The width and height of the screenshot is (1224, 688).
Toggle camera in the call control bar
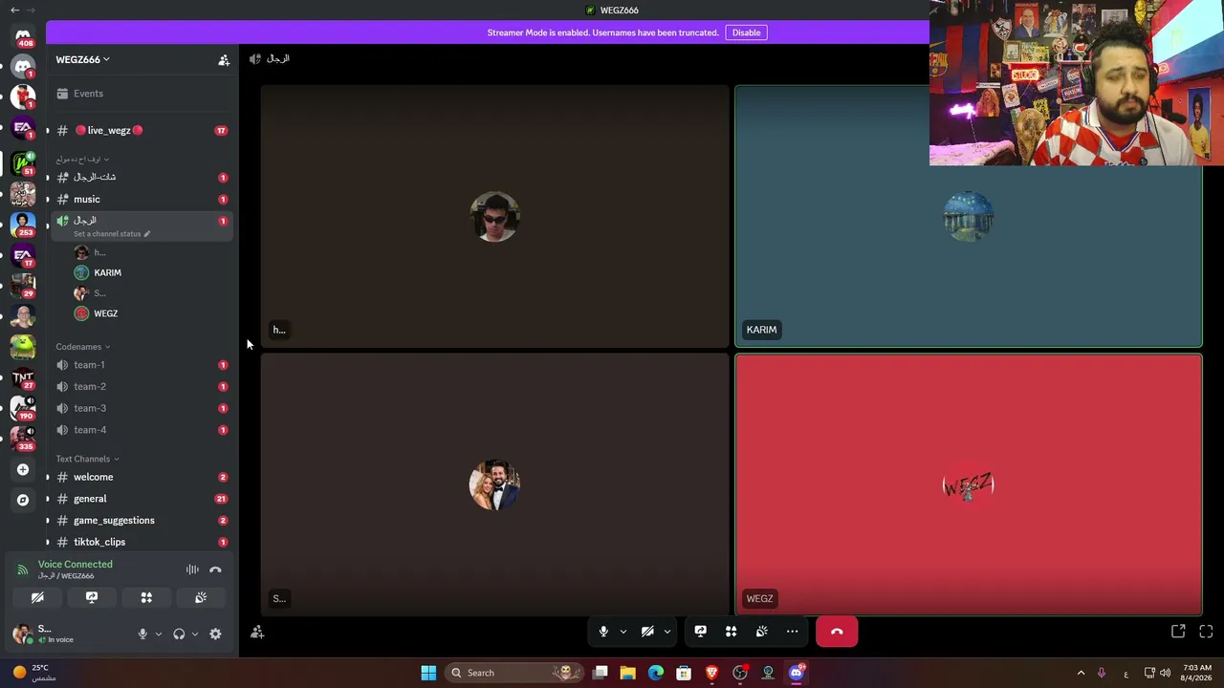coord(647,632)
